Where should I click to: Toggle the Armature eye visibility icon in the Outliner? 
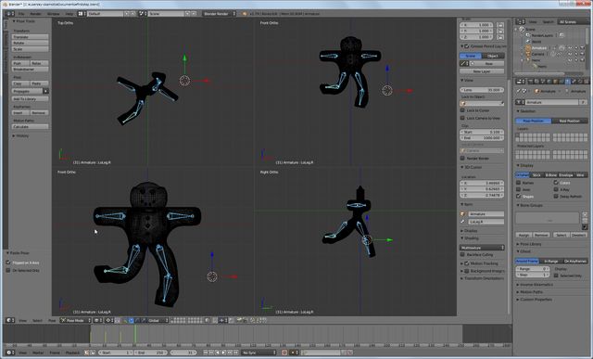click(570, 48)
